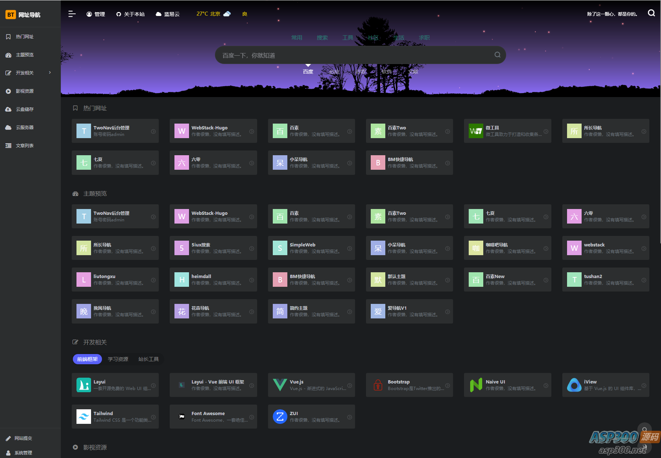Click the play icon for 影视资源 sidebar item
Screen dimensions: 661x458
click(x=8, y=91)
